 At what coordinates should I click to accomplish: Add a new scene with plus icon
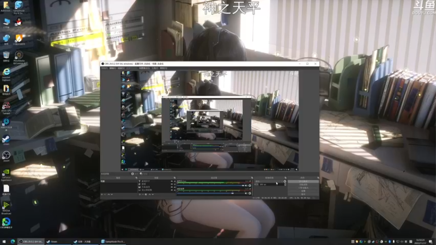[x=102, y=194]
